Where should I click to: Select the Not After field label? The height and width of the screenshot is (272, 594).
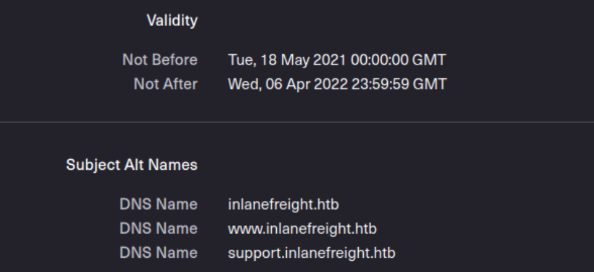pyautogui.click(x=166, y=84)
